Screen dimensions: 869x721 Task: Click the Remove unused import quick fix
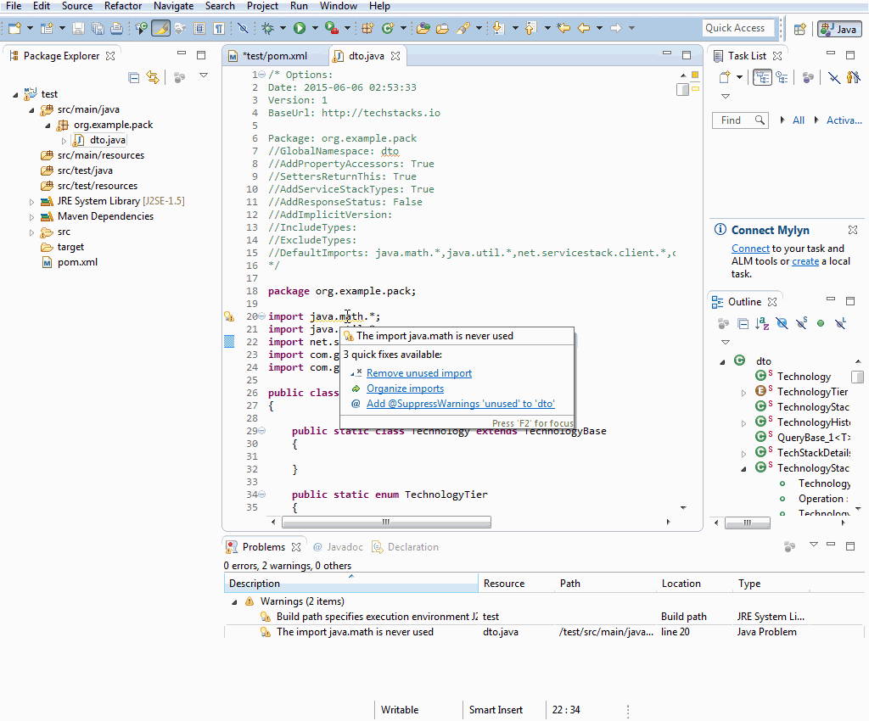coord(419,373)
